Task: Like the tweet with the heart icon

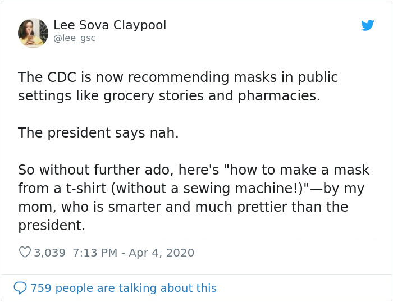Action: click(x=25, y=252)
